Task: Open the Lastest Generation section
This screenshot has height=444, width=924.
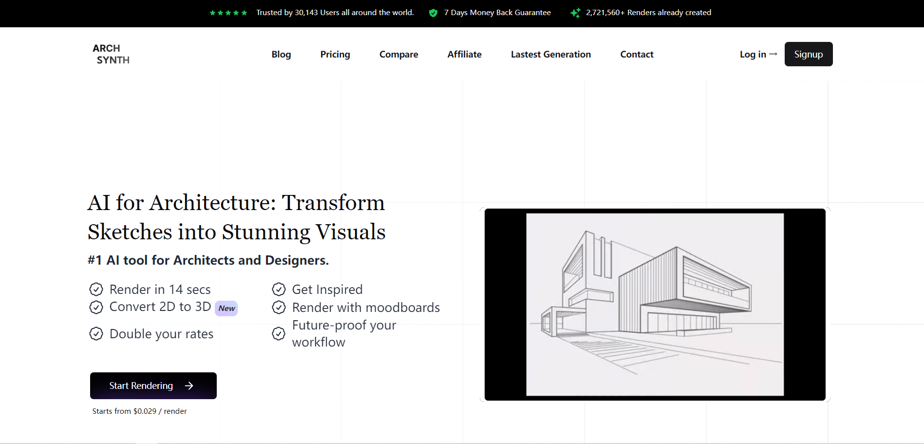Action: [550, 54]
